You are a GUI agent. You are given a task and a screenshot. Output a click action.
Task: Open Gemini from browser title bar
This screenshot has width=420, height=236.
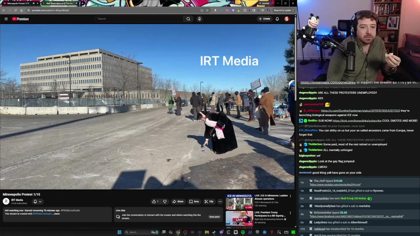click(264, 3)
